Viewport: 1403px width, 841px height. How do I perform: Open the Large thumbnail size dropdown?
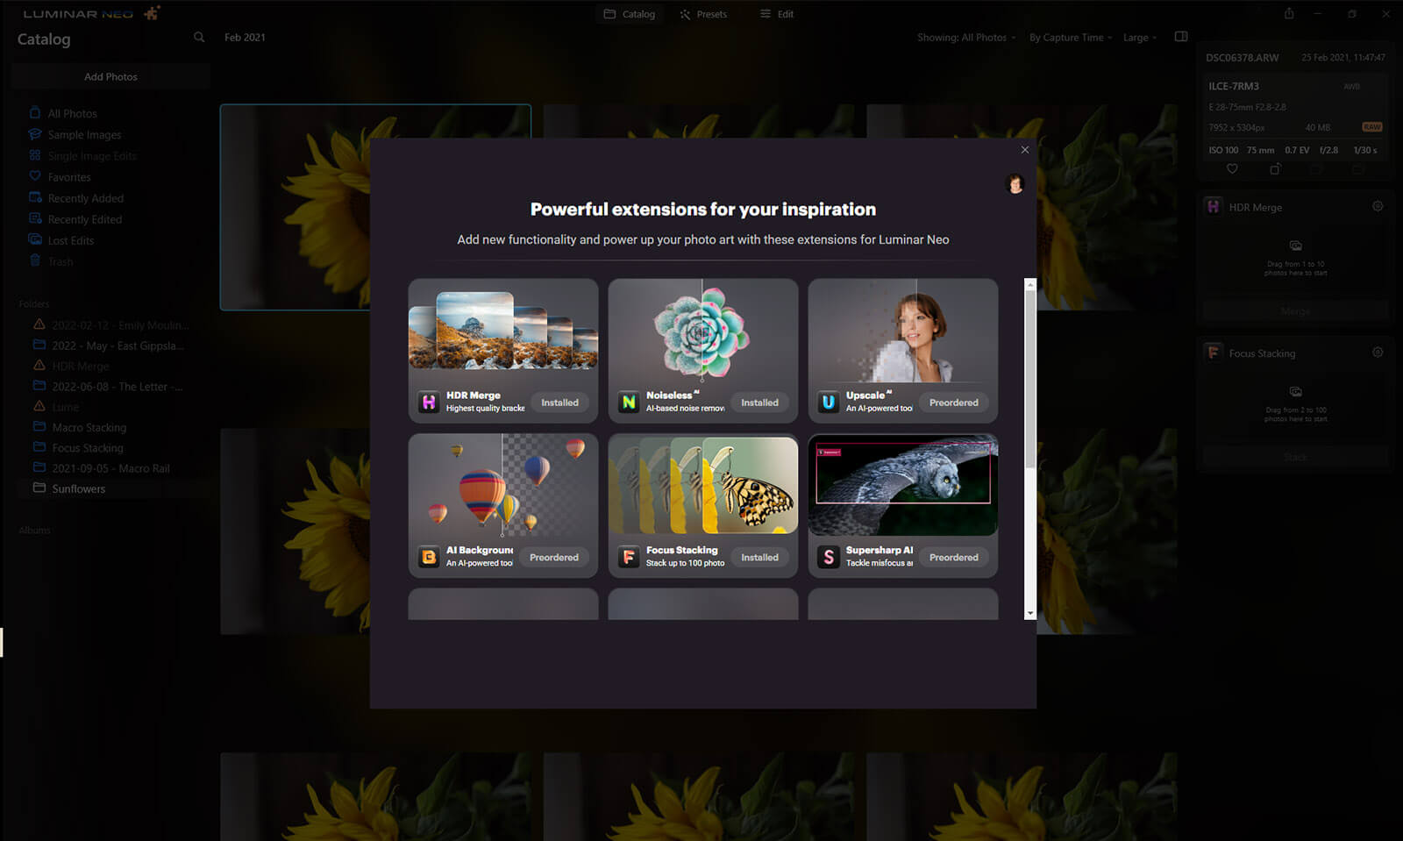point(1140,38)
